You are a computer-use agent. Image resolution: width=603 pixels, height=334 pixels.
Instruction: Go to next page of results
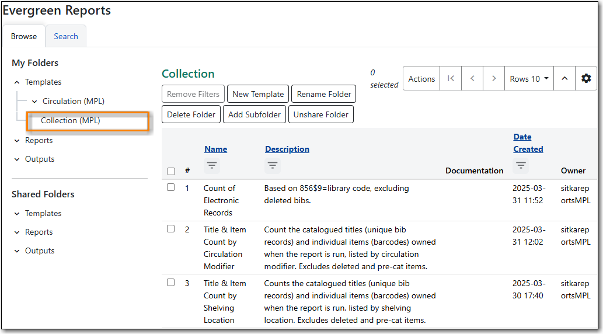pyautogui.click(x=494, y=78)
